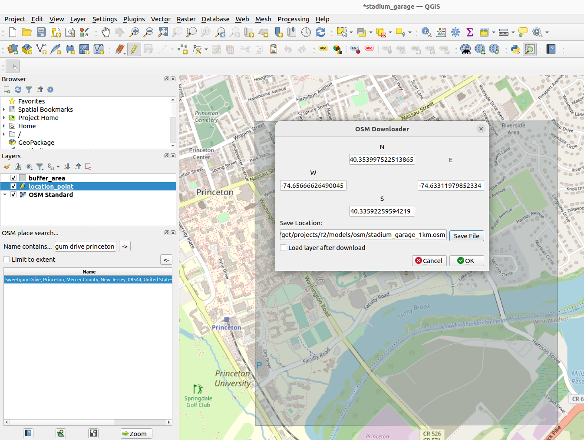
Task: Click the Zoom In magnifier tool
Action: (134, 32)
